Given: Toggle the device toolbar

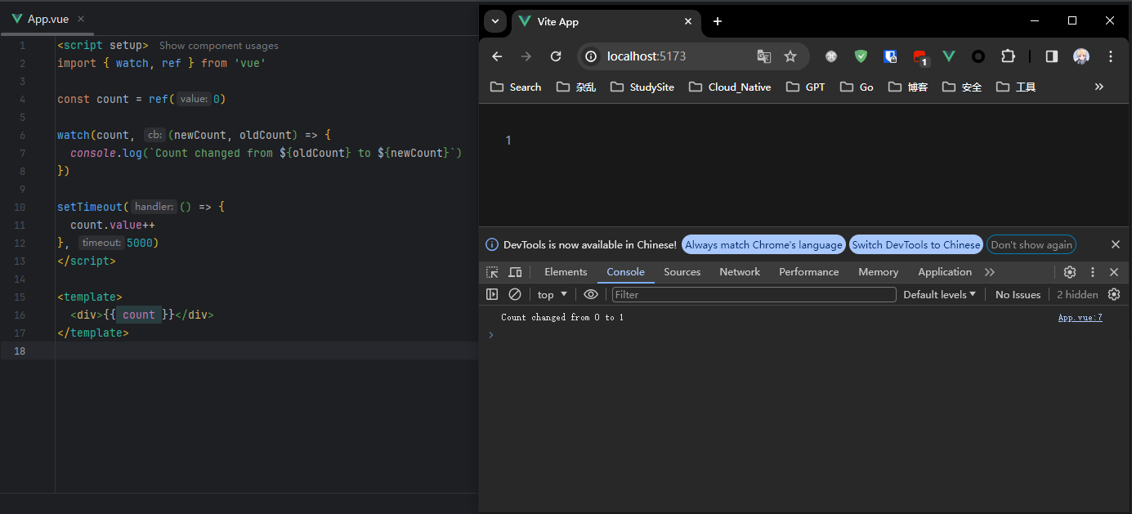Looking at the screenshot, I should coord(515,272).
